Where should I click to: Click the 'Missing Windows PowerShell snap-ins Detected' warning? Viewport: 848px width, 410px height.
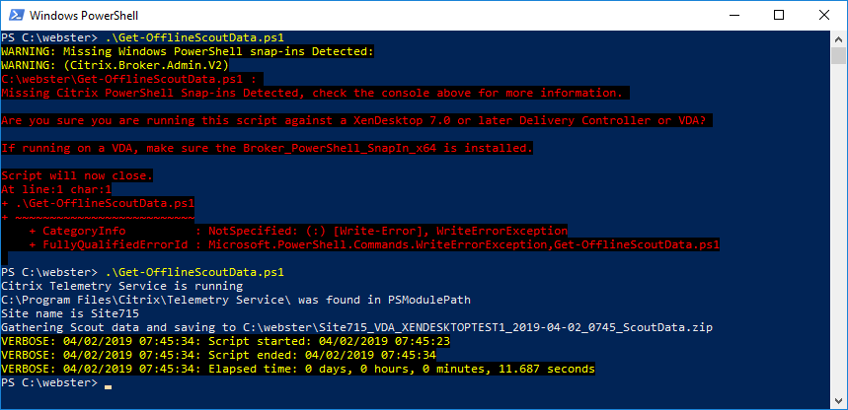(188, 50)
